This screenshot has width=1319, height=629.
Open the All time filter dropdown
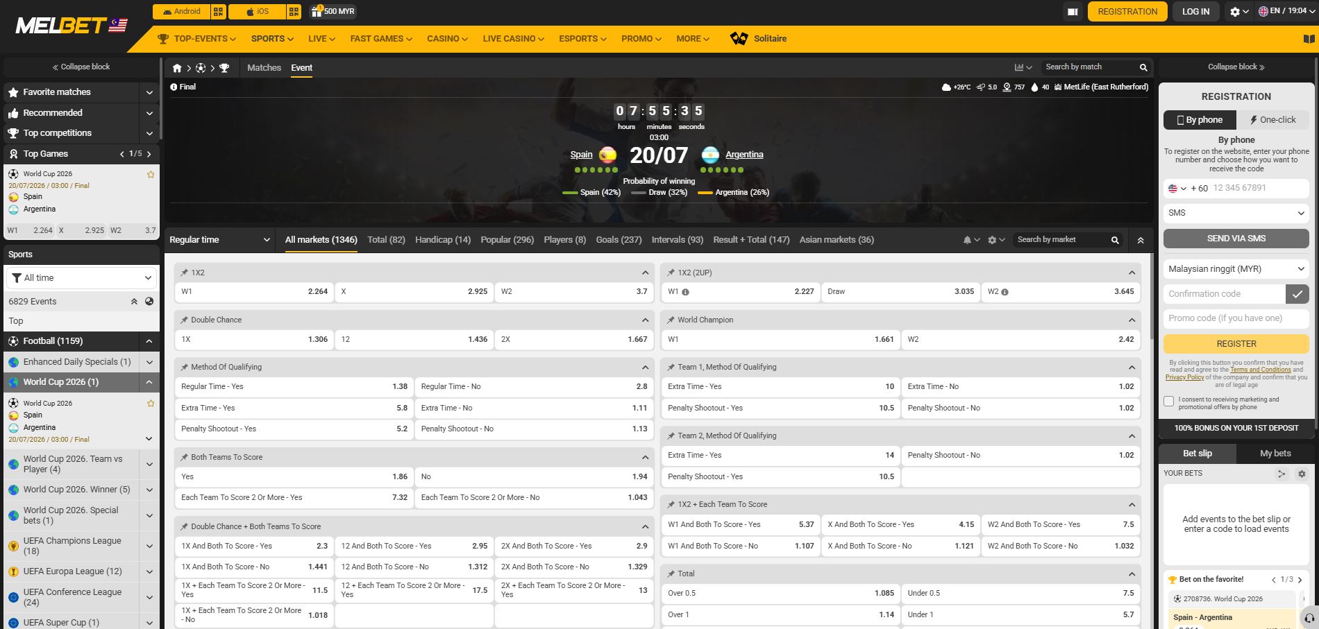pos(81,278)
